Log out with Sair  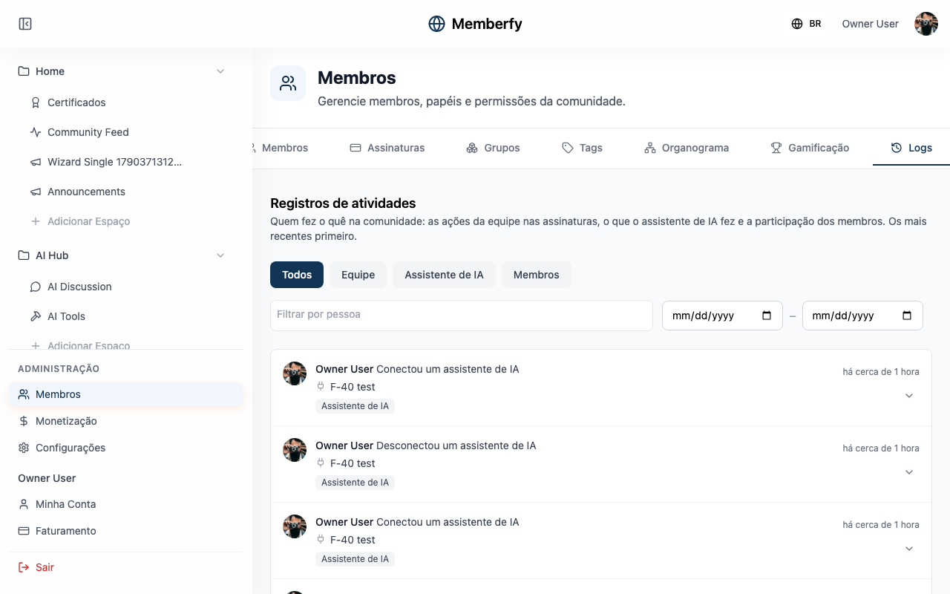point(126,567)
